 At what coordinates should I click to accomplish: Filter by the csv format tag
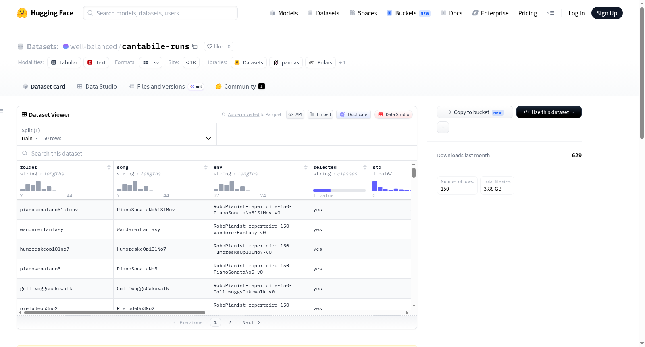[x=151, y=62]
